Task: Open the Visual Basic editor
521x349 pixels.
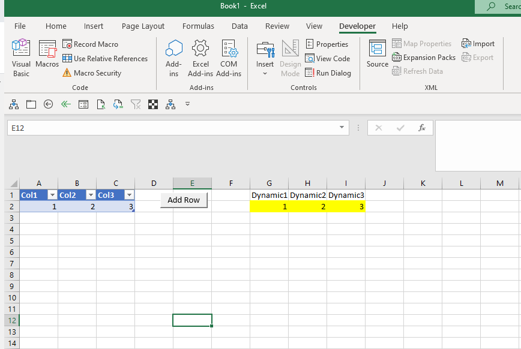Action: point(21,58)
